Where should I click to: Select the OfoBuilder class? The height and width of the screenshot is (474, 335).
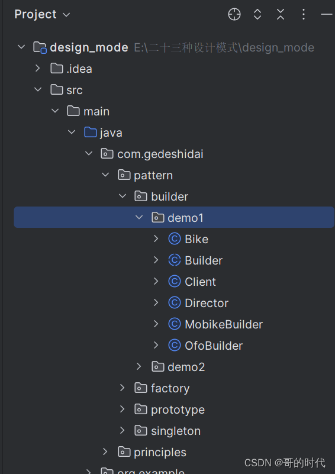point(214,346)
